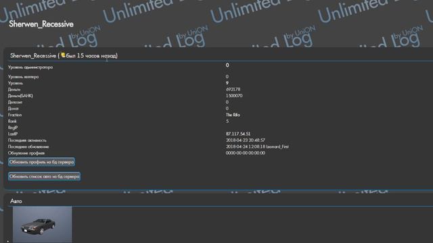
Task: Click the 'Обновить профиль из бд сервера' button
Action: click(x=41, y=162)
